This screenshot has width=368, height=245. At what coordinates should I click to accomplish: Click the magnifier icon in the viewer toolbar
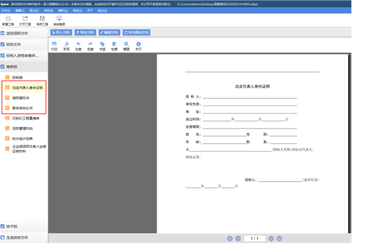(x=126, y=44)
